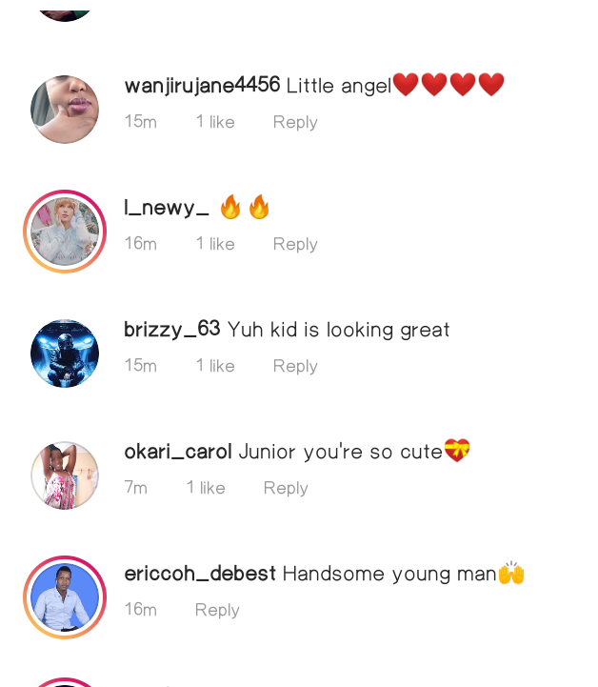View ericcoh_debest's story avatar
Viewport: 598px width, 687px height.
coord(65,597)
